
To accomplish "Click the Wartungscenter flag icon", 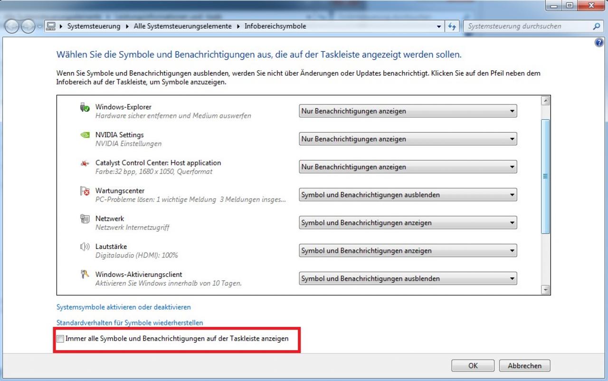I will [85, 191].
